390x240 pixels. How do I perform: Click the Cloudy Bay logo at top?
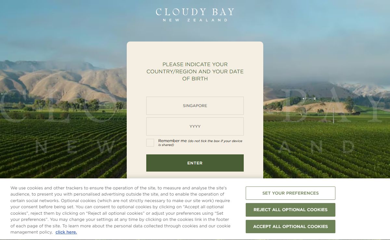(x=195, y=12)
